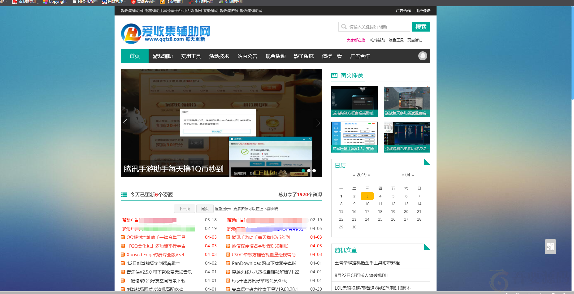574x294 pixels.
Task: Click 现金活动 hot search link
Action: [x=415, y=40]
